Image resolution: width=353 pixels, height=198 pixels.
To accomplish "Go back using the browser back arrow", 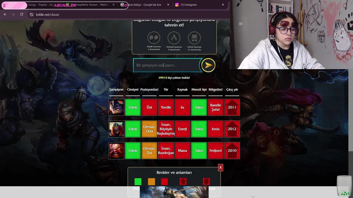I will [x=5, y=14].
